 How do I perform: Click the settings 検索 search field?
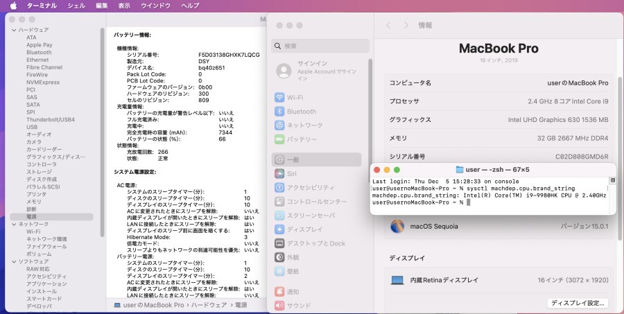coord(320,46)
